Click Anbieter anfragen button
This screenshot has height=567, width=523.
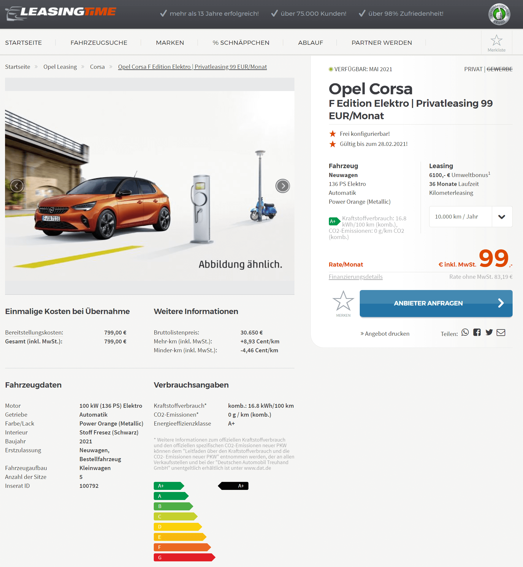click(436, 303)
